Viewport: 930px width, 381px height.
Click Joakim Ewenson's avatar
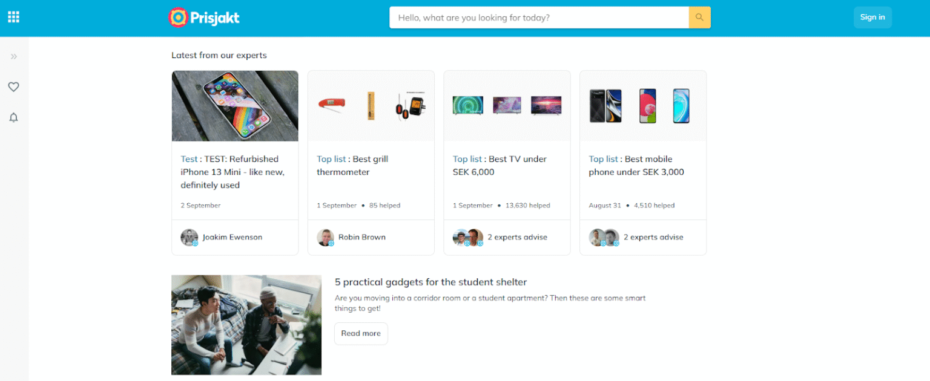(190, 237)
